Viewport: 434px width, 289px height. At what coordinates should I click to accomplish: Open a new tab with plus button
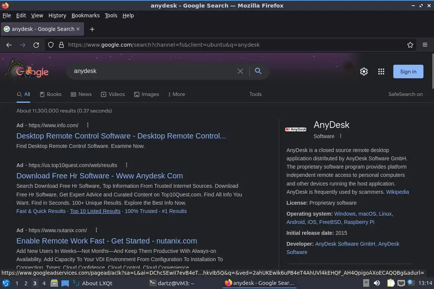[x=92, y=29]
